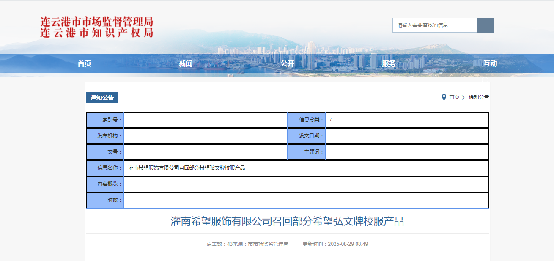Open the 服务 navigation menu item
Image resolution: width=554 pixels, height=261 pixels.
tap(389, 64)
